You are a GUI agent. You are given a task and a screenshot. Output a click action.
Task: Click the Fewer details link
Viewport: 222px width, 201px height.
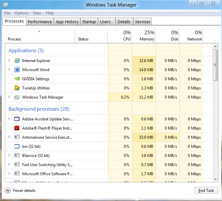(x=24, y=191)
